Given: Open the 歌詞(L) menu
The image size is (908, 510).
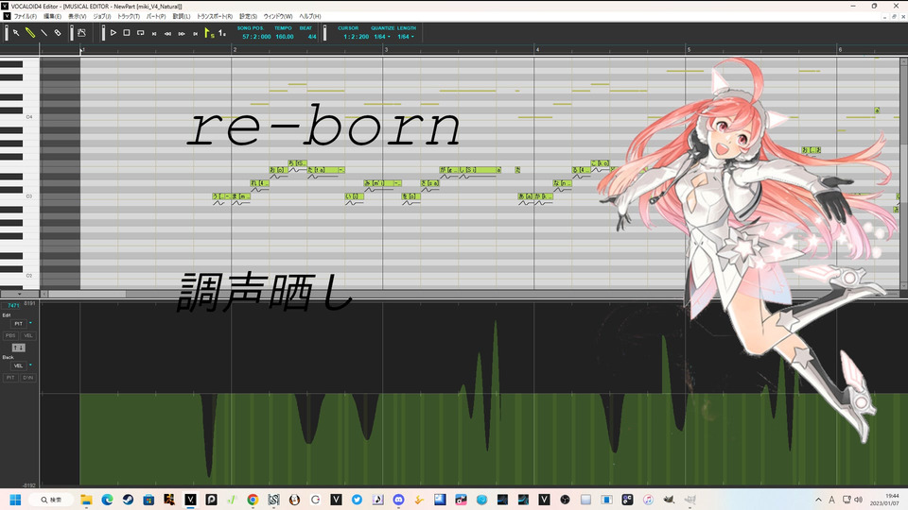Looking at the screenshot, I should 182,16.
